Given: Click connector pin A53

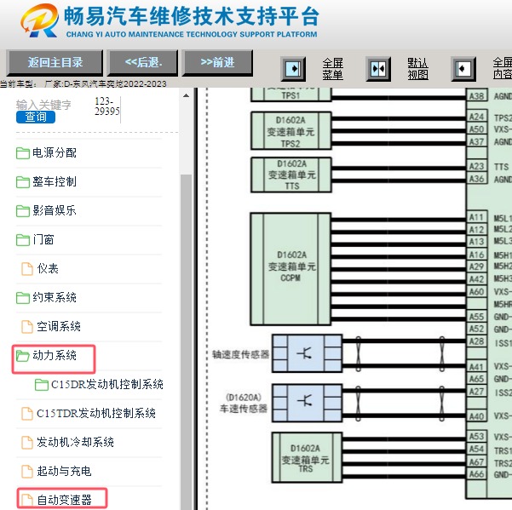Looking at the screenshot, I should point(476,436).
